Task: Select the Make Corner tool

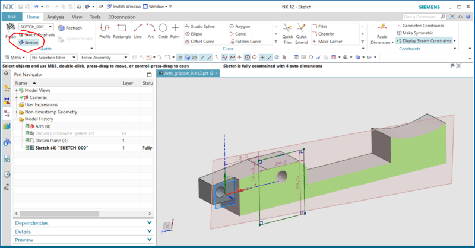Action: pos(328,42)
